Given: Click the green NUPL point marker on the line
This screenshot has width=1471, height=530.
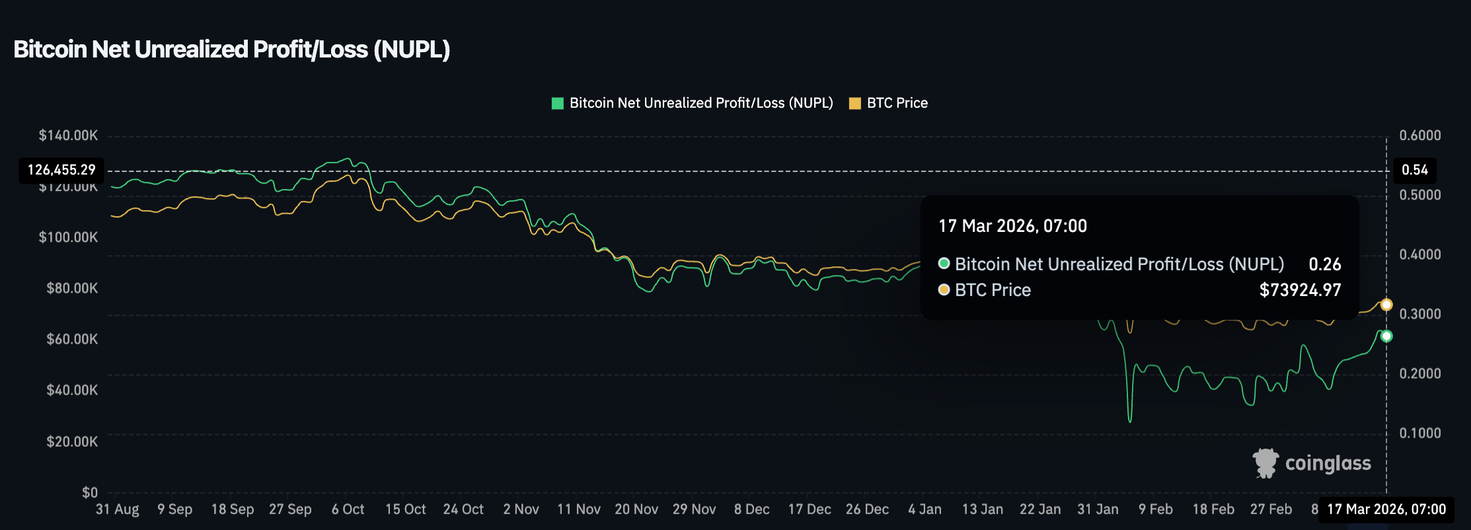Looking at the screenshot, I should (1386, 336).
